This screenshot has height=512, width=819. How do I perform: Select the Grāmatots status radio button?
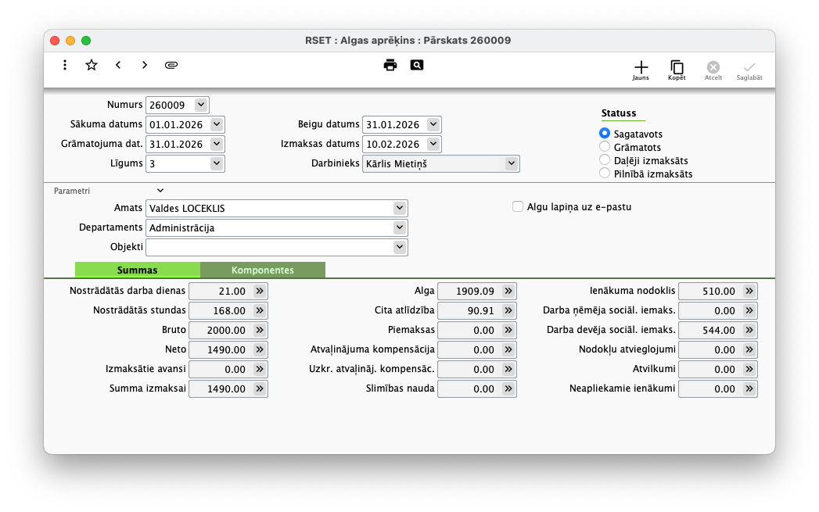coord(605,147)
